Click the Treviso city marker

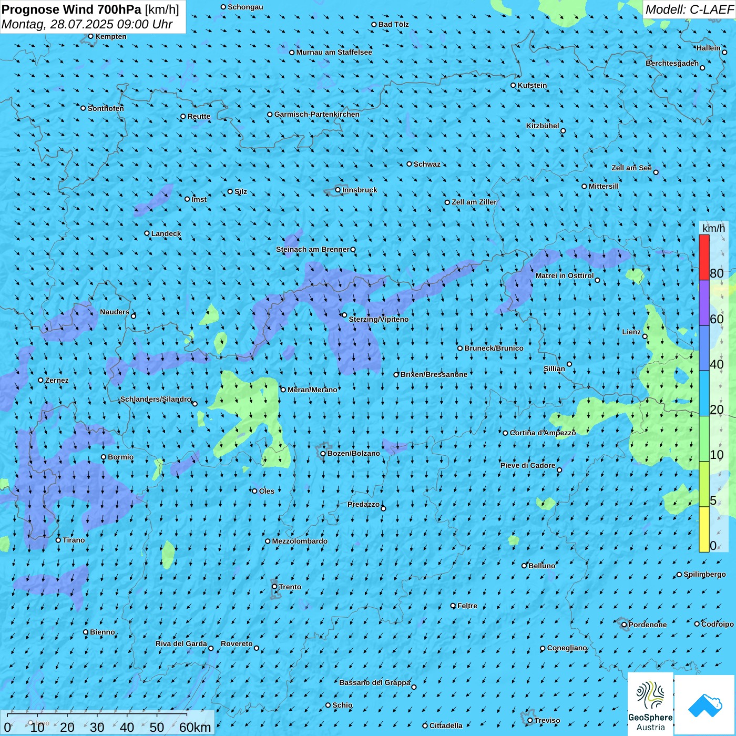[530, 720]
